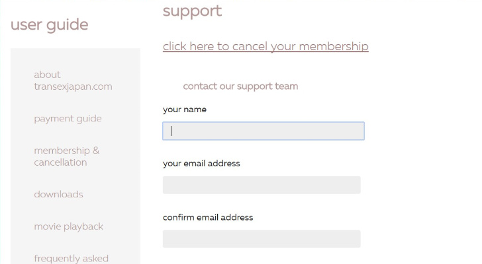The height and width of the screenshot is (264, 482).
Task: Select the 'confirm email address' input box
Action: coord(262,239)
